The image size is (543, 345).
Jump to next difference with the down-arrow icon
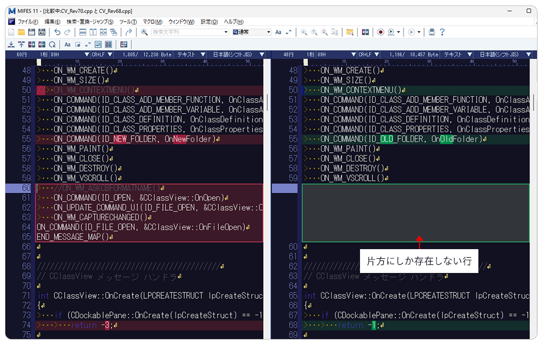[x=11, y=44]
